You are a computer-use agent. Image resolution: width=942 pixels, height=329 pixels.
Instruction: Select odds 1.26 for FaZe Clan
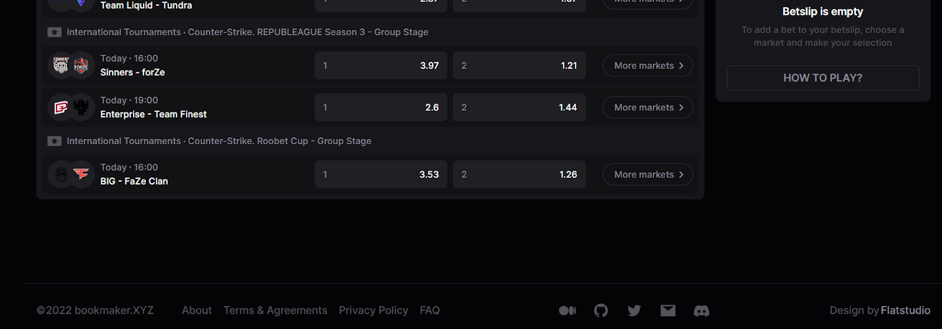pyautogui.click(x=519, y=174)
